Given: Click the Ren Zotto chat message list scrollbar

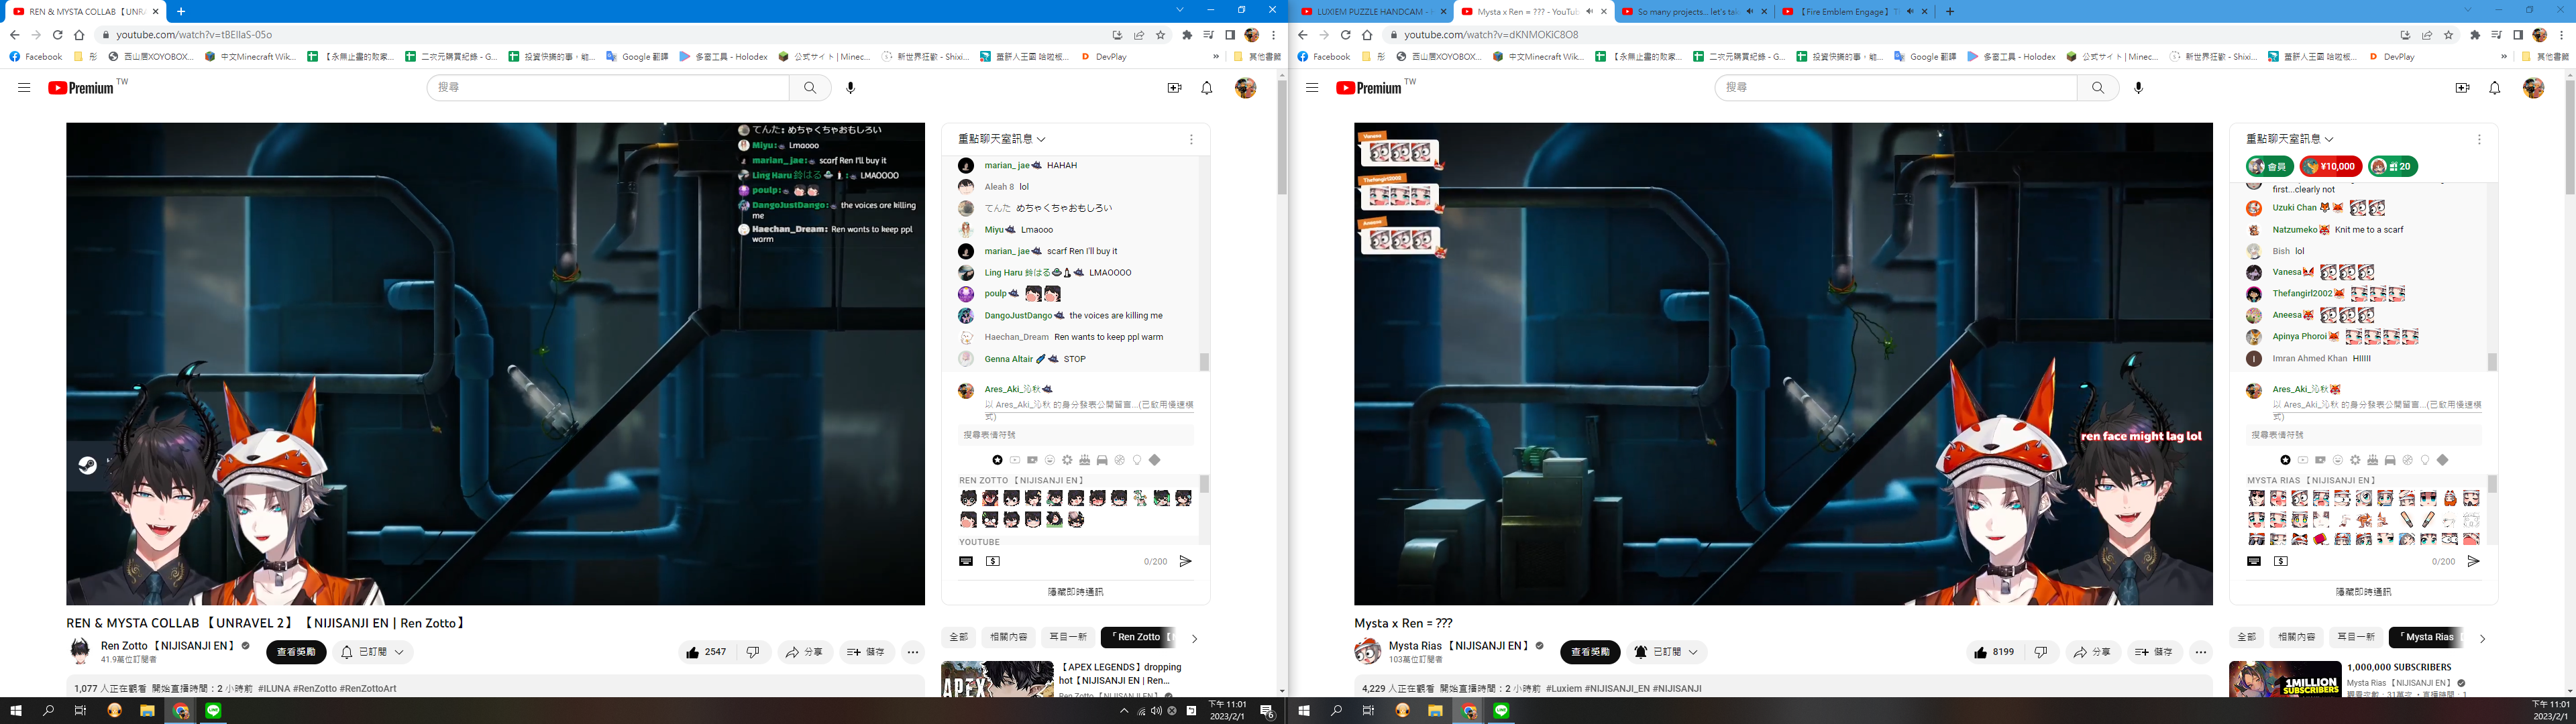Looking at the screenshot, I should click(1204, 362).
